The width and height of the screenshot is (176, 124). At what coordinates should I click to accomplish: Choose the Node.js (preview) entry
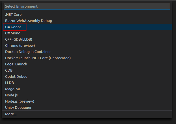20,101
